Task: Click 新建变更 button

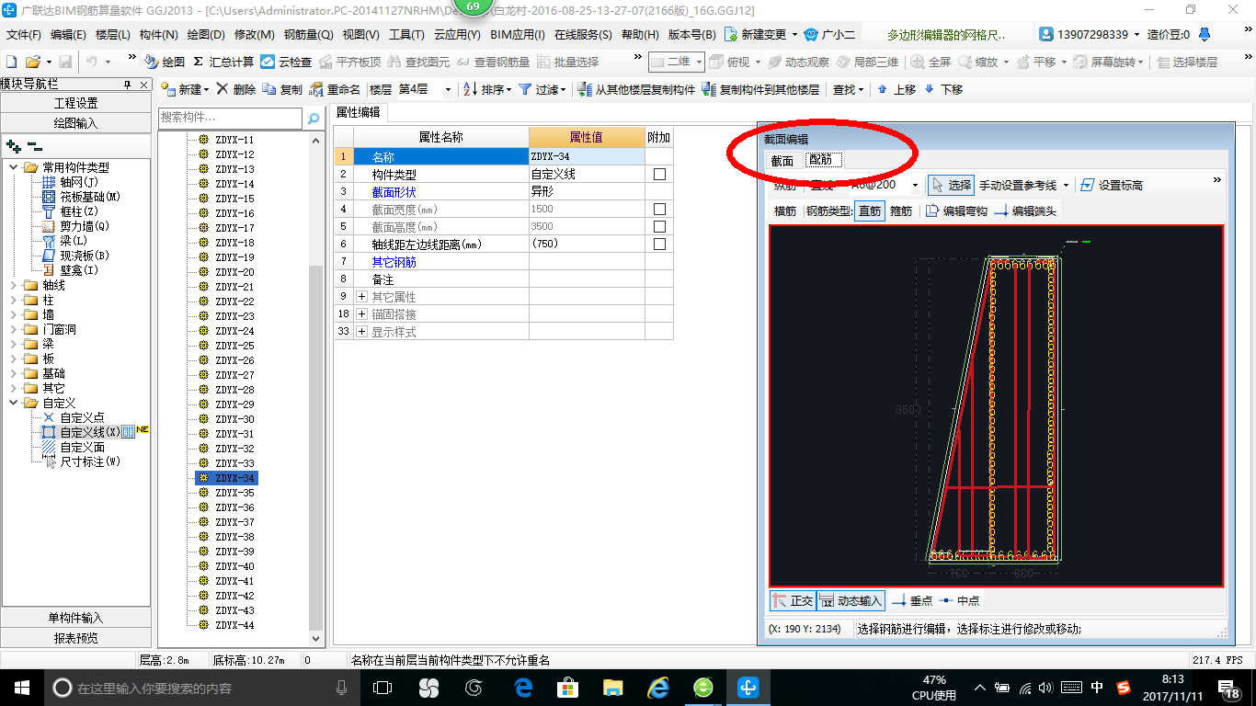Action: 760,35
